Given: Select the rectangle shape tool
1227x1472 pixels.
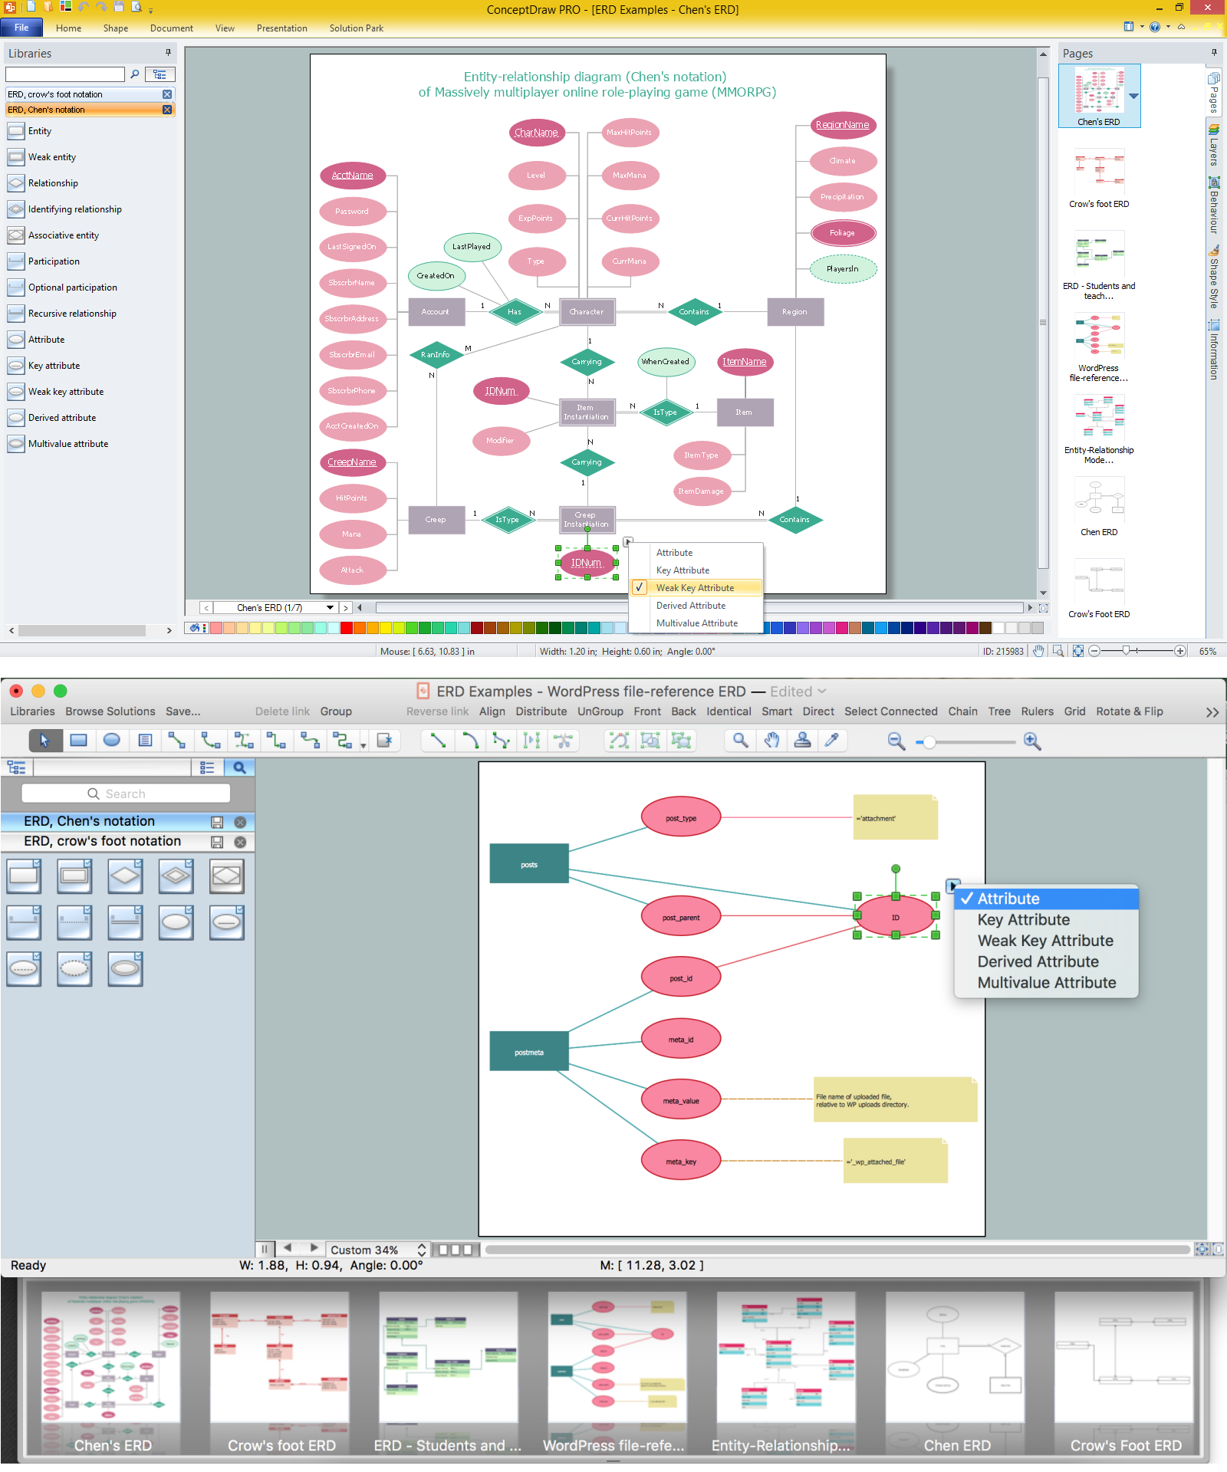Looking at the screenshot, I should point(78,741).
